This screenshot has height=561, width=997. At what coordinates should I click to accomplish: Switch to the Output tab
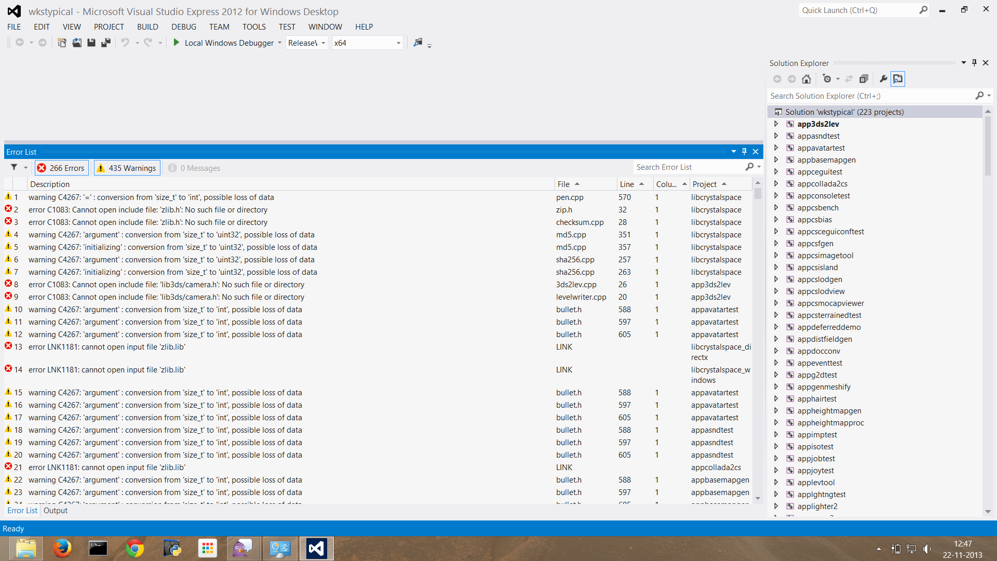[56, 511]
